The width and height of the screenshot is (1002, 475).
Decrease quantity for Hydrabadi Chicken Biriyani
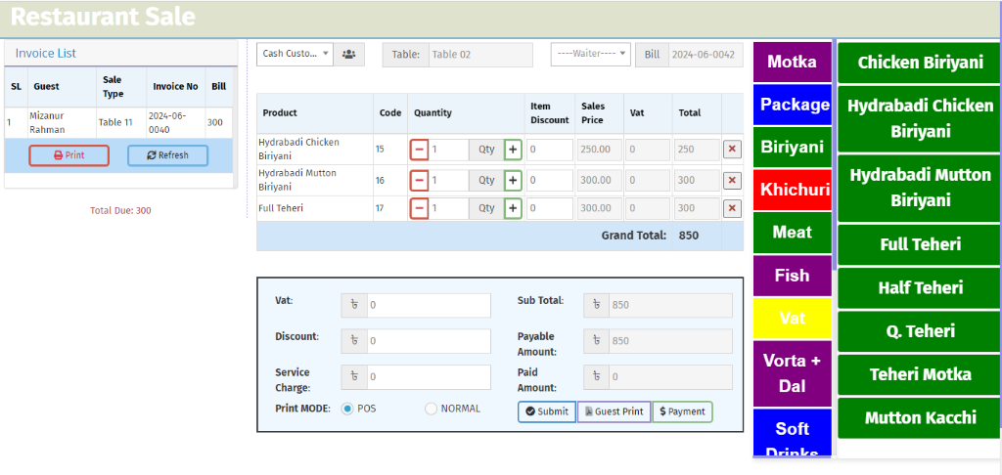pyautogui.click(x=419, y=151)
